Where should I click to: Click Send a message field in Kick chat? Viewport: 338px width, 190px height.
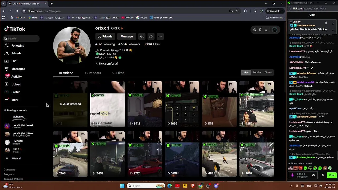[303, 175]
